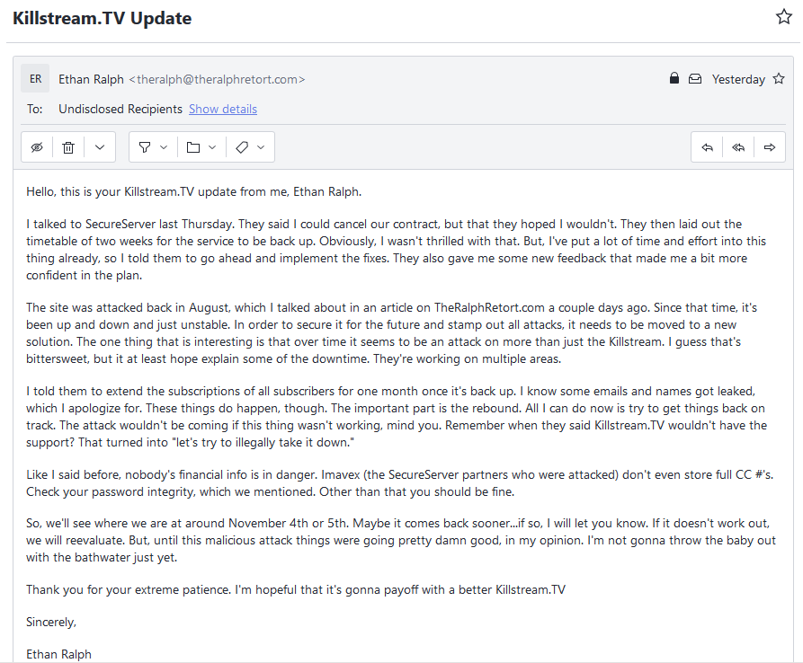Click the paragraph starting 'Hello, this is your Killstream.TV'
Image resolution: width=803 pixels, height=663 pixels.
(193, 192)
